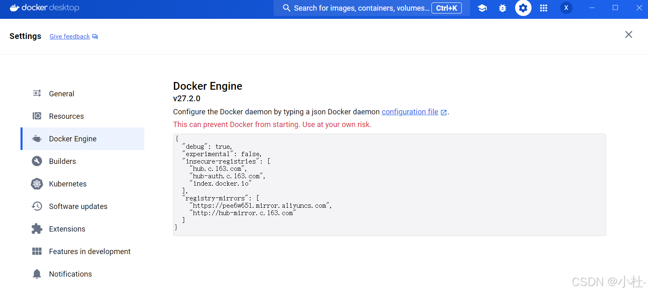Screen dimensions: 648x293
Task: Click the Docker Desktop whale logo
Action: [15, 8]
